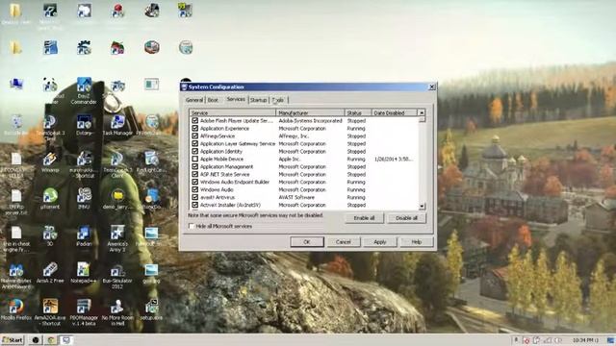This screenshot has height=346, width=616.
Task: Click Adobe Systems Incorporated manufacturer cell
Action: tap(310, 121)
